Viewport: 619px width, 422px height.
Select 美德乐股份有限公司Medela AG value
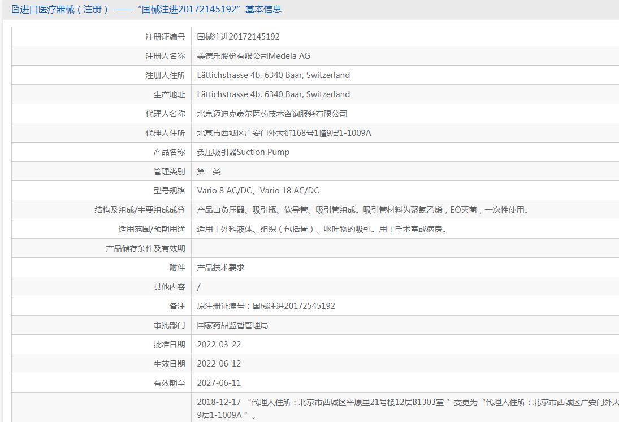(x=253, y=56)
